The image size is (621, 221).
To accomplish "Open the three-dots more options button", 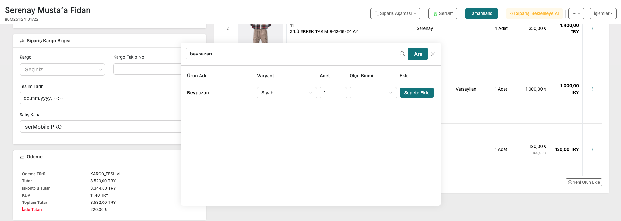I will (576, 14).
